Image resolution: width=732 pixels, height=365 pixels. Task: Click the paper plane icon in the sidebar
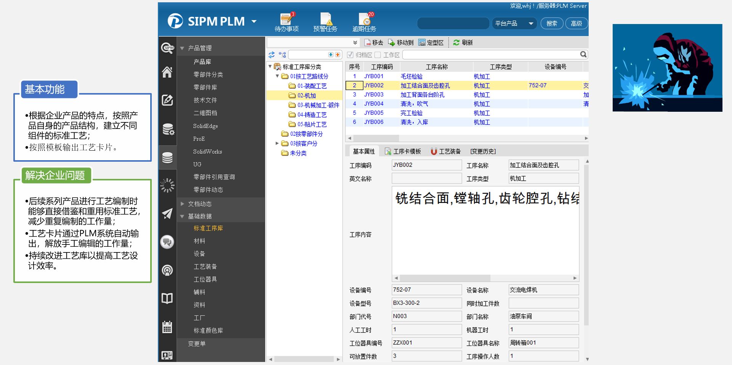pyautogui.click(x=167, y=214)
